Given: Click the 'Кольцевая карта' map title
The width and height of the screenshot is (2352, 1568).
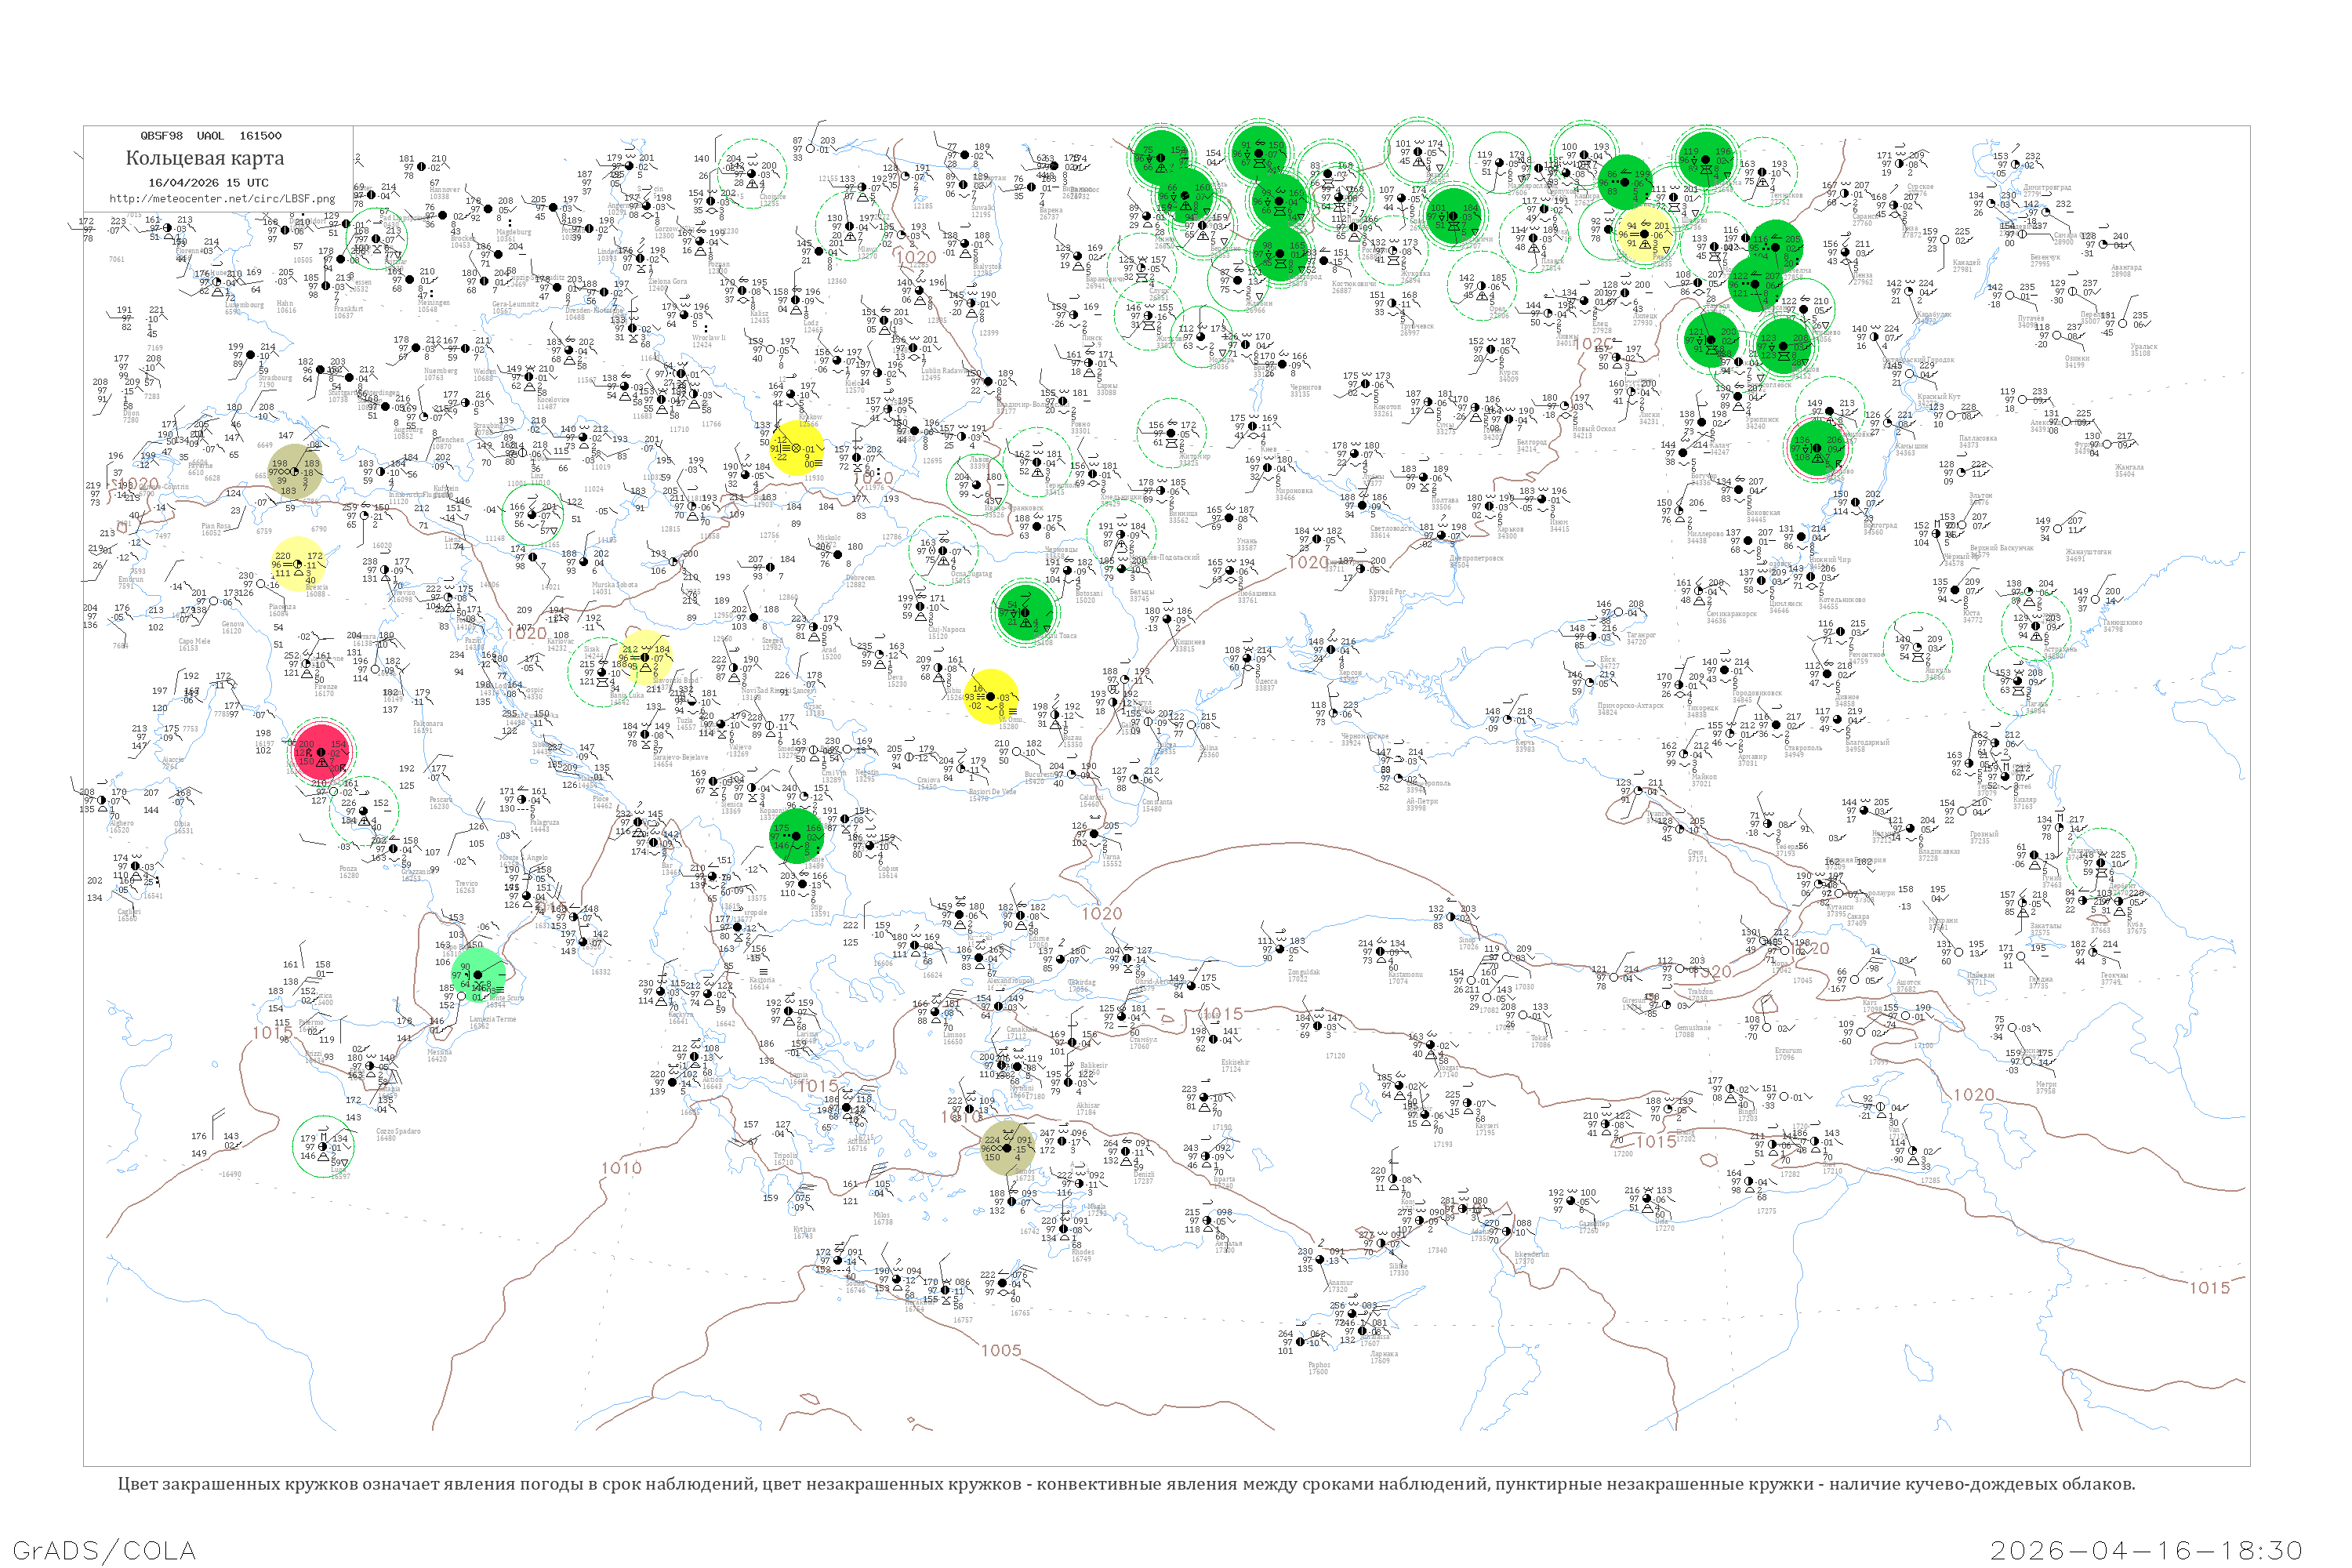Looking at the screenshot, I should coord(205,158).
